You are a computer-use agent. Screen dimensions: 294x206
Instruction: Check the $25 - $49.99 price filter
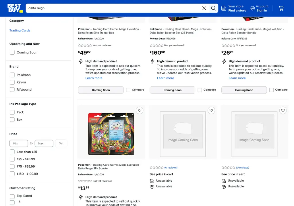pos(12,159)
